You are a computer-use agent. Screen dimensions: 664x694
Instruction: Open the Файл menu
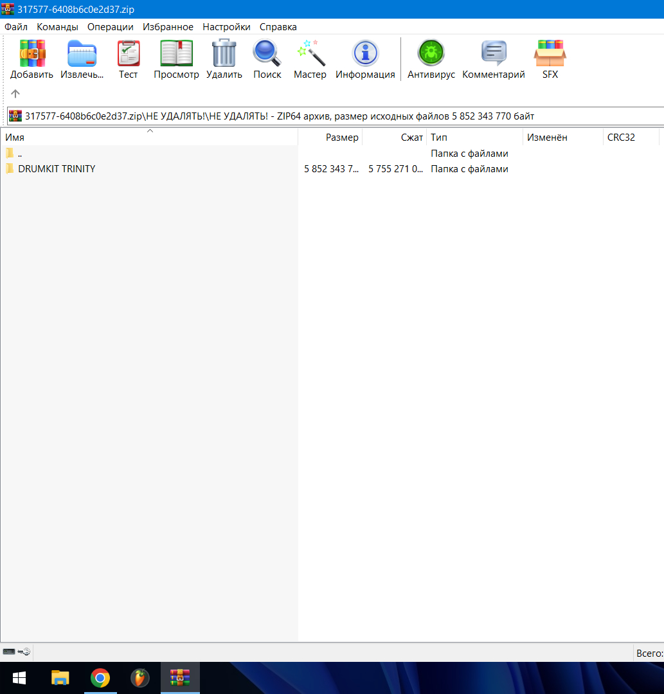point(16,27)
